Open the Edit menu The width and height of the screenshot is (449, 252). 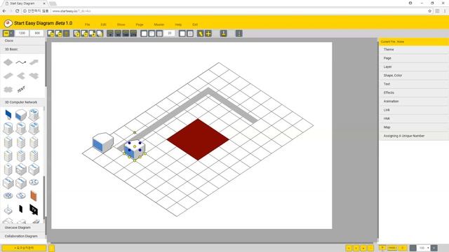(103, 24)
